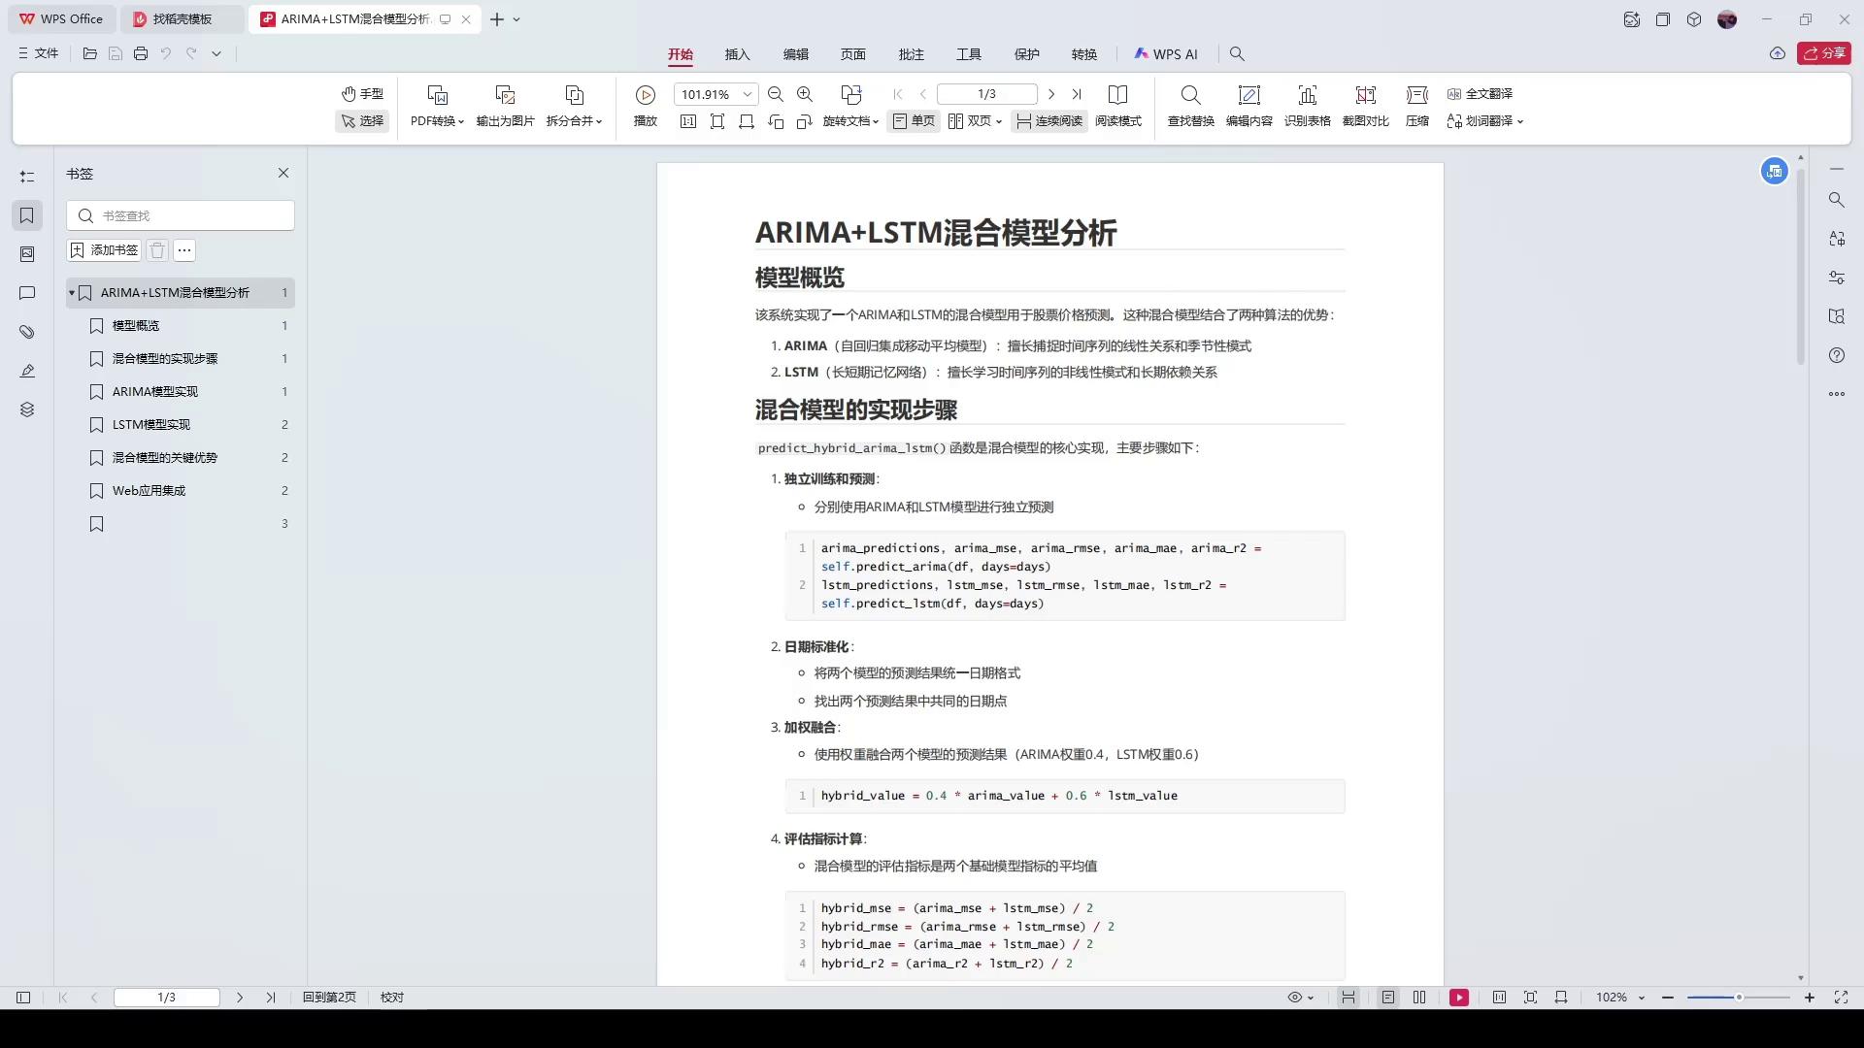Open the 双页 view dropdown
Viewport: 1864px width, 1048px height.
[x=975, y=121]
